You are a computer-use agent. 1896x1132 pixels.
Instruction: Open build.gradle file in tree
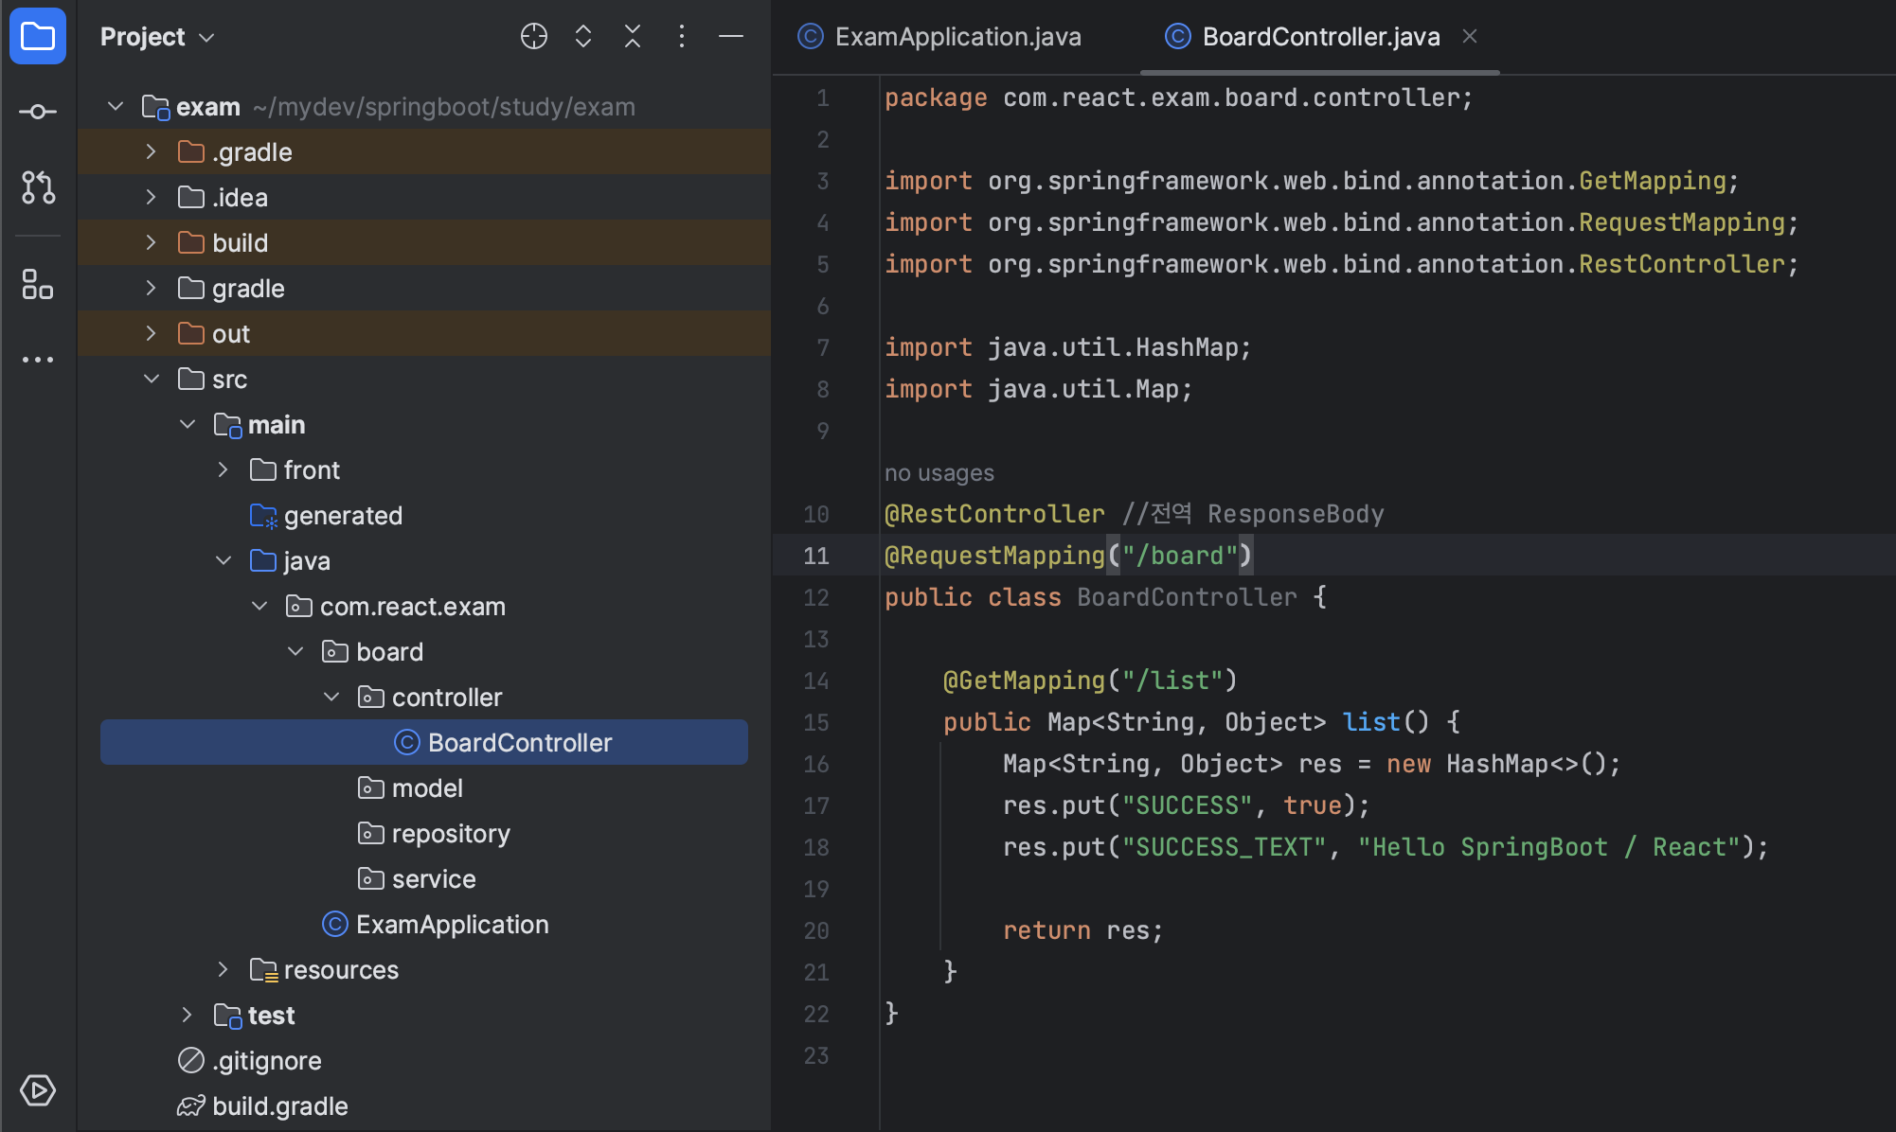click(x=279, y=1106)
